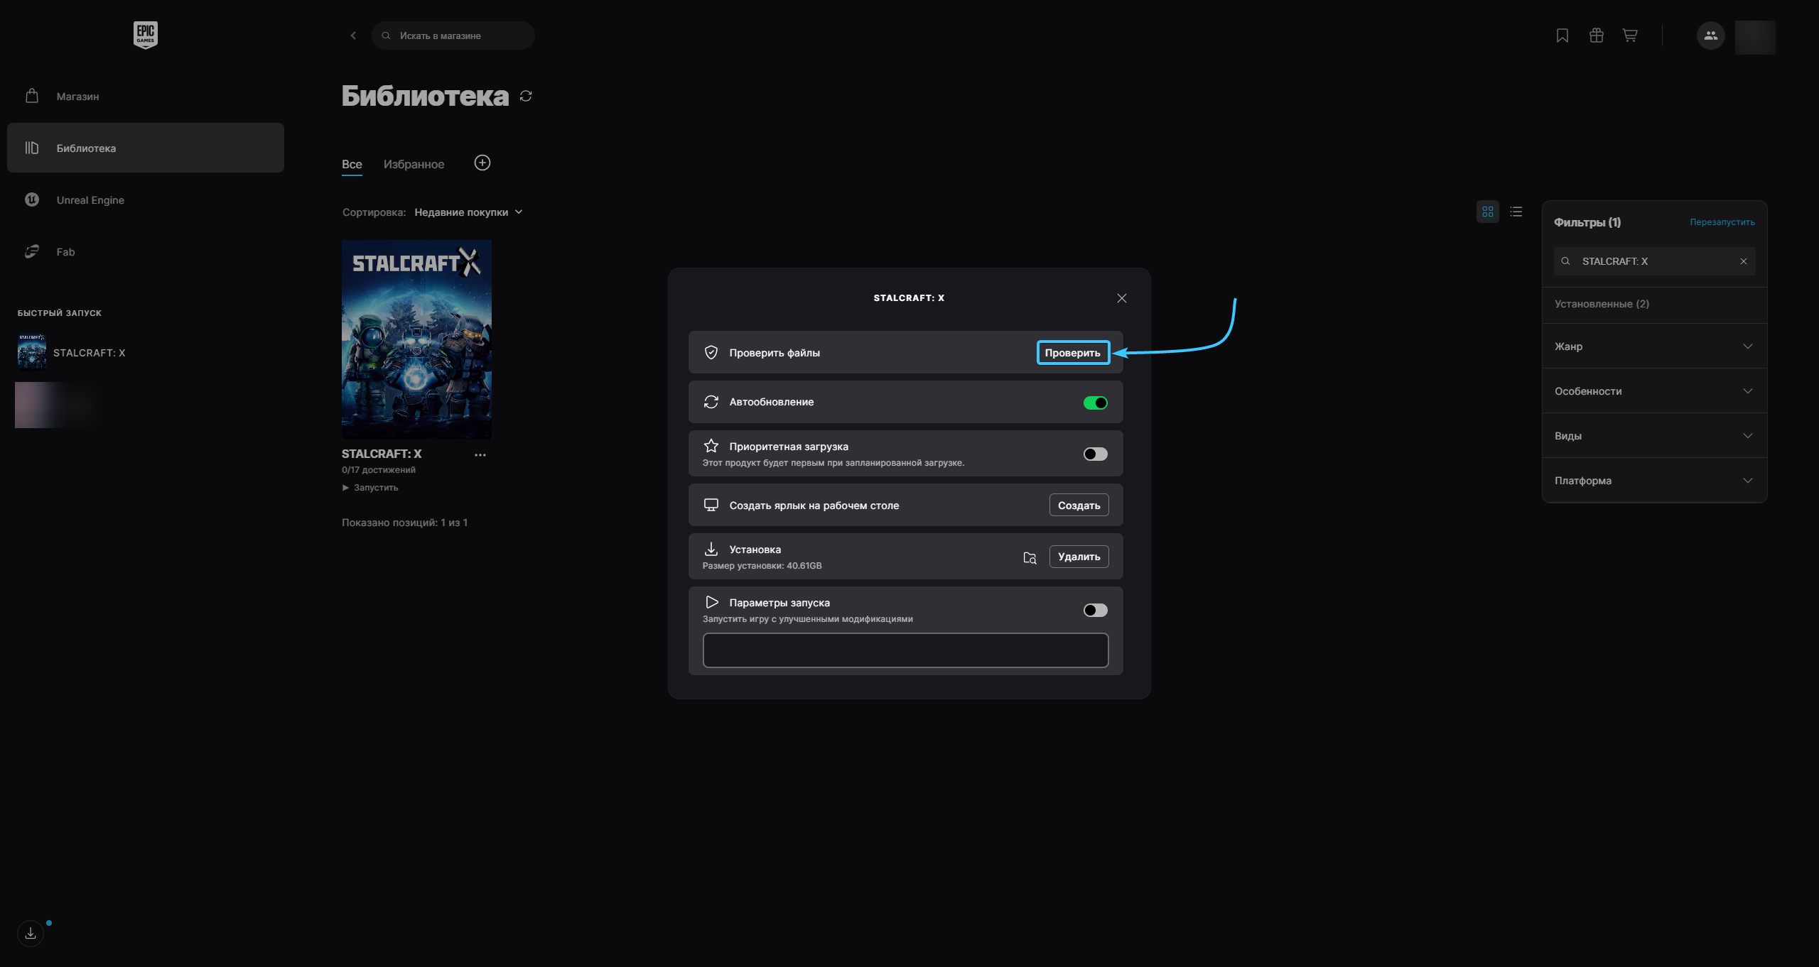Open the downloads icon at bottom left
1819x967 pixels.
point(31,933)
